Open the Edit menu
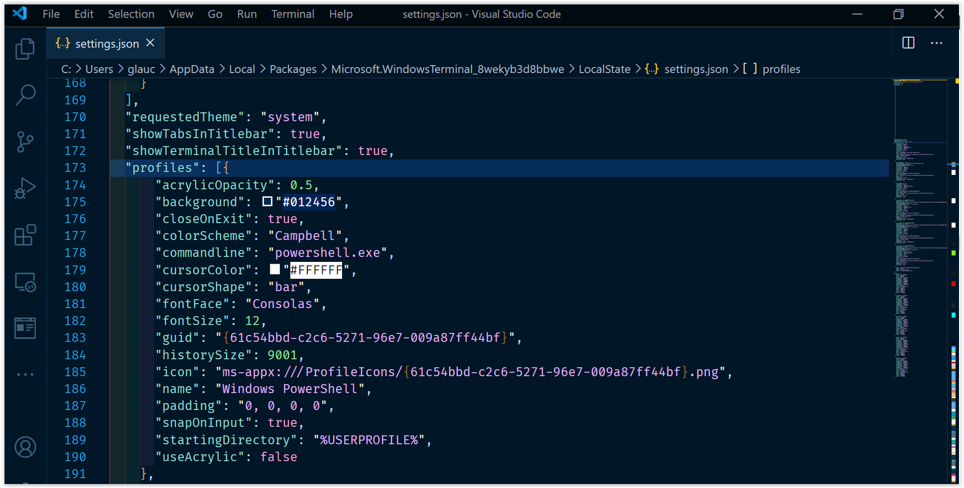The image size is (964, 488). tap(84, 14)
